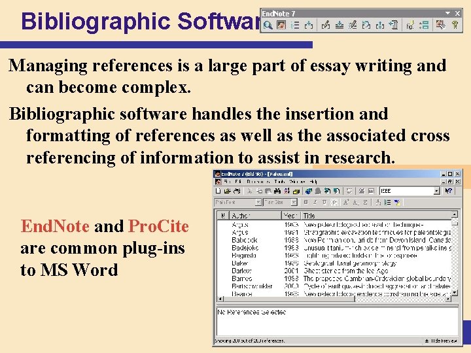Select Barnes Cambrian-Ordovician reference row
The height and width of the screenshot is (353, 471).
[334, 278]
